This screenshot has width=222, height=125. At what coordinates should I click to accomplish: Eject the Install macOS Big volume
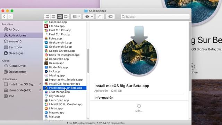tap(40, 84)
